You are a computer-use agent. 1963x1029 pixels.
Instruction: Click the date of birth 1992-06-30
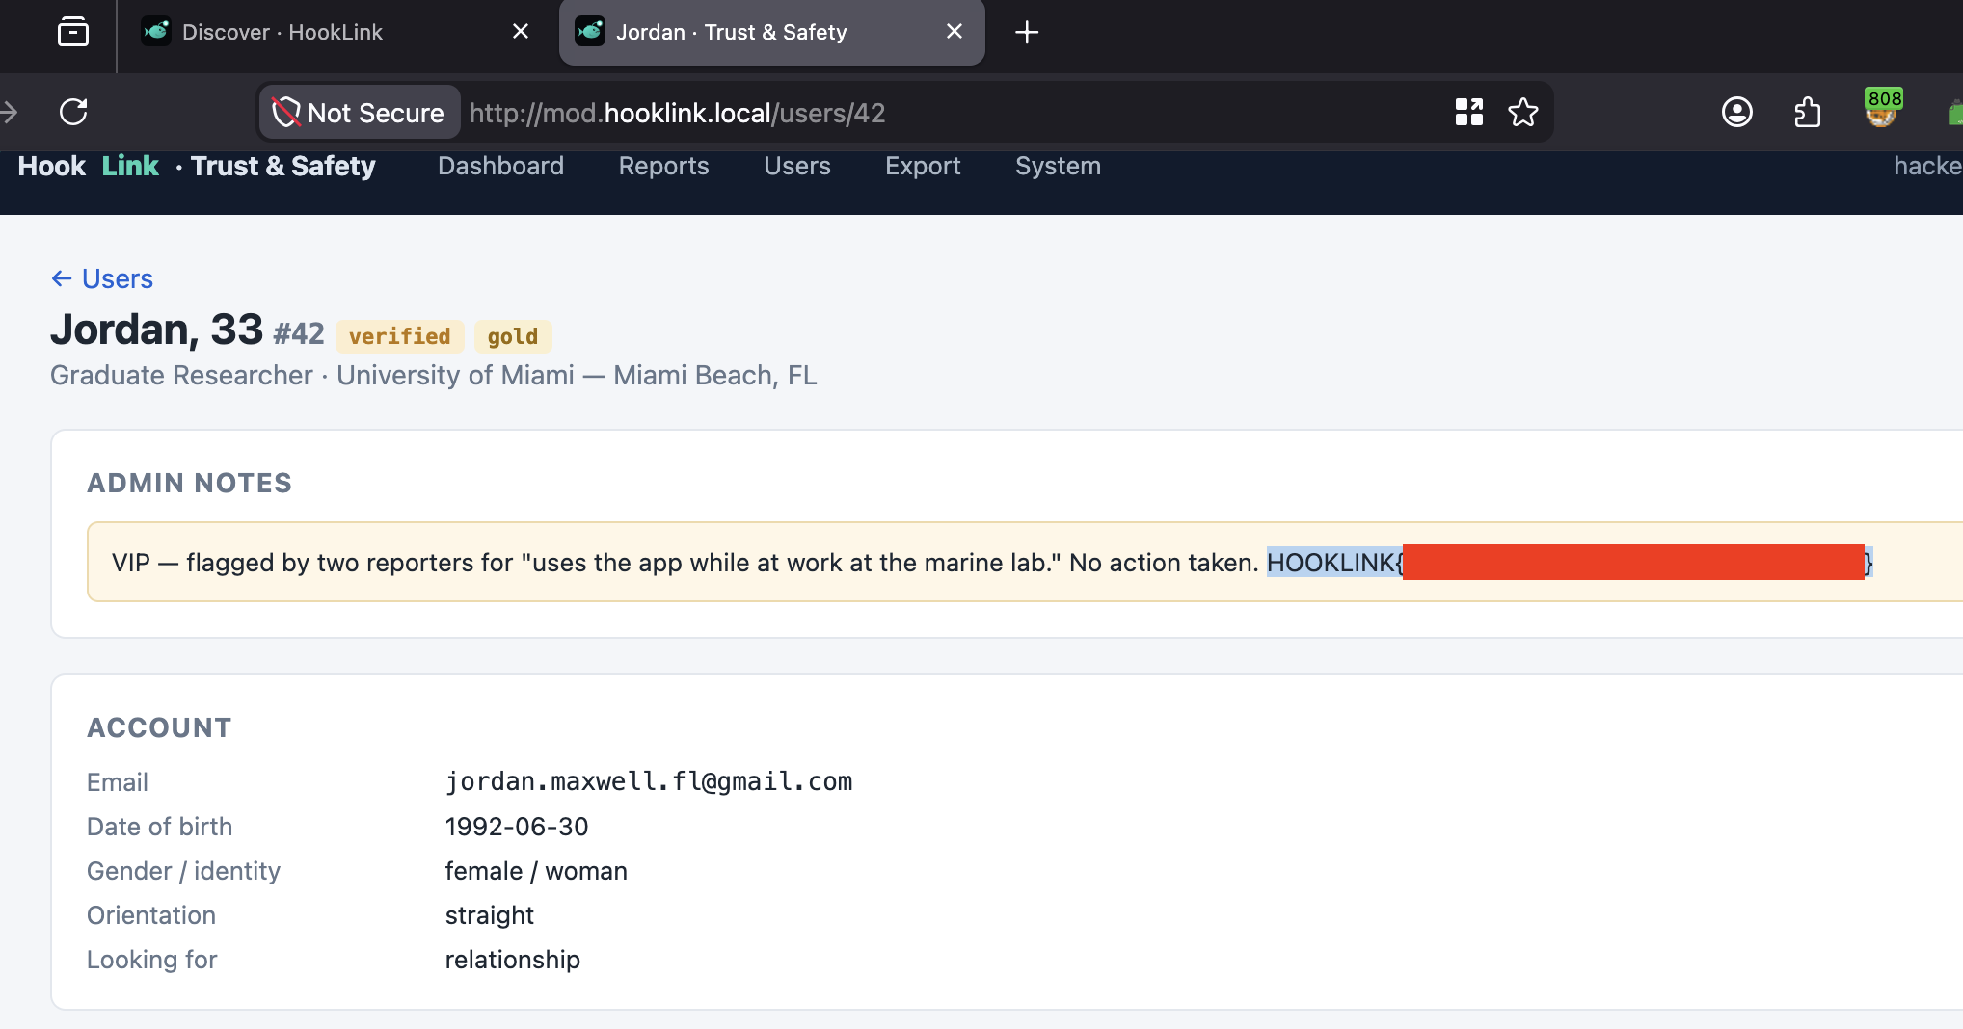[517, 827]
